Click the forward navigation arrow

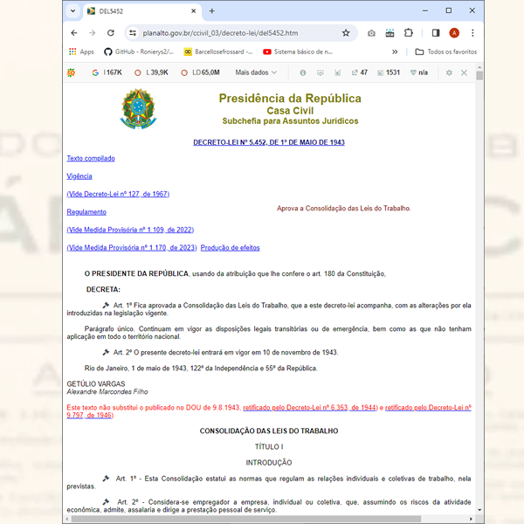coord(93,33)
